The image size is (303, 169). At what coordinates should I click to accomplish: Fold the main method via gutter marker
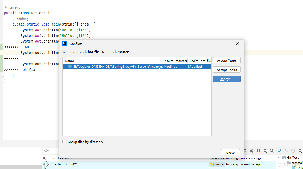tap(3, 24)
